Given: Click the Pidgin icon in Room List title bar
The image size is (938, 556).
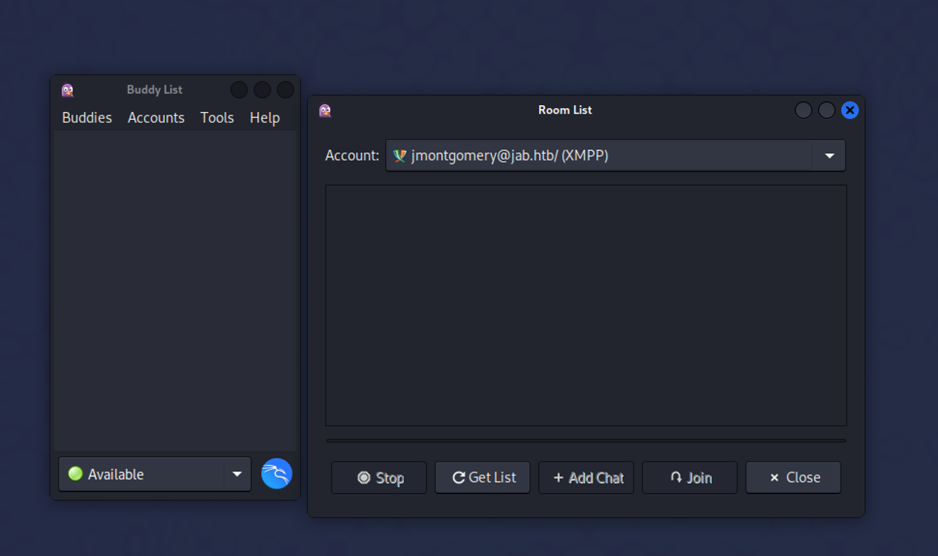Looking at the screenshot, I should tap(325, 110).
